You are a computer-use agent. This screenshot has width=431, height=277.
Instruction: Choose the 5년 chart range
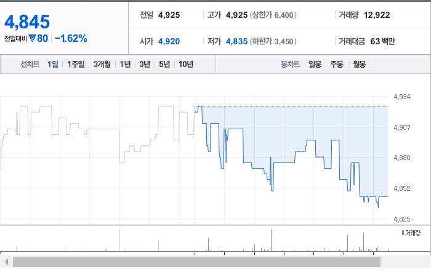pyautogui.click(x=164, y=64)
